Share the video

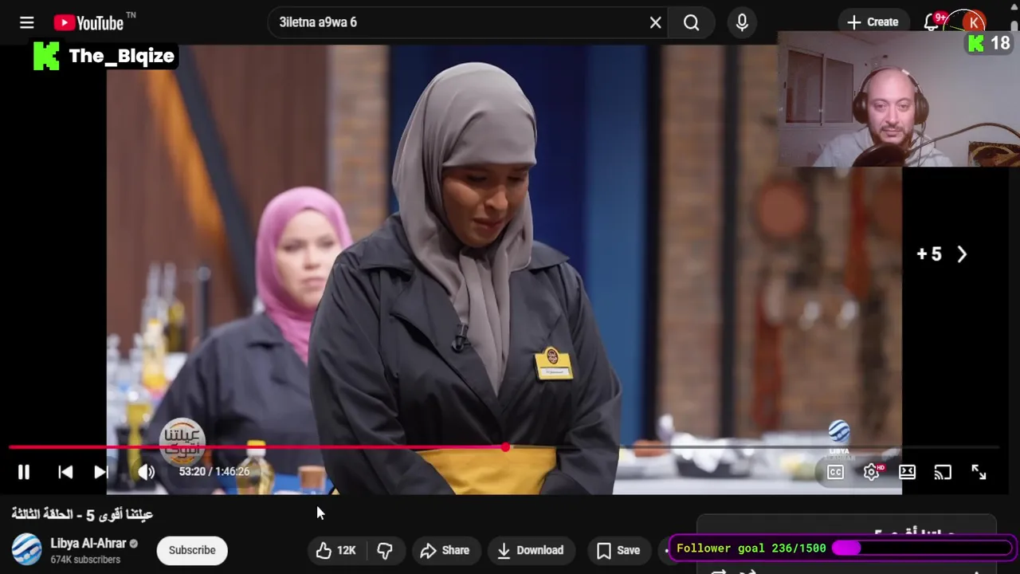pos(445,550)
